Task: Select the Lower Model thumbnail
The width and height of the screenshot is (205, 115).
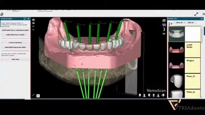Action: [x=176, y=50]
